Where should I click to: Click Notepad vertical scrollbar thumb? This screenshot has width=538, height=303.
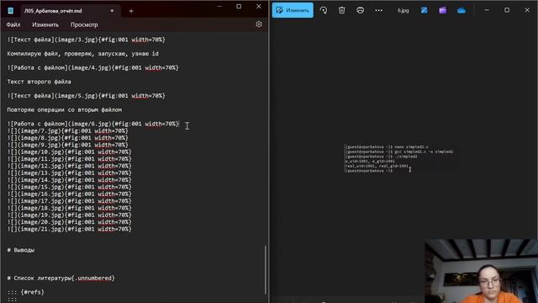266,269
